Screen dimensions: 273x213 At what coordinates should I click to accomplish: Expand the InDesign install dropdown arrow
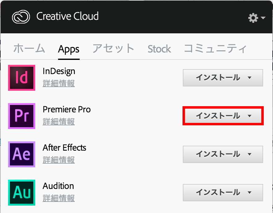[250, 78]
